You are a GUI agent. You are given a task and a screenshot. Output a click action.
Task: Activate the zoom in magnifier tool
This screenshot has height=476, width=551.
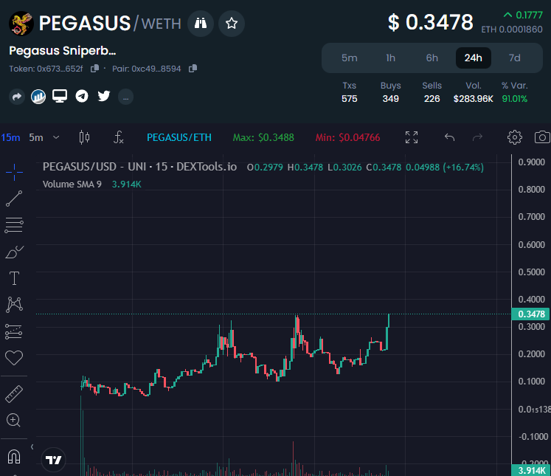click(14, 421)
